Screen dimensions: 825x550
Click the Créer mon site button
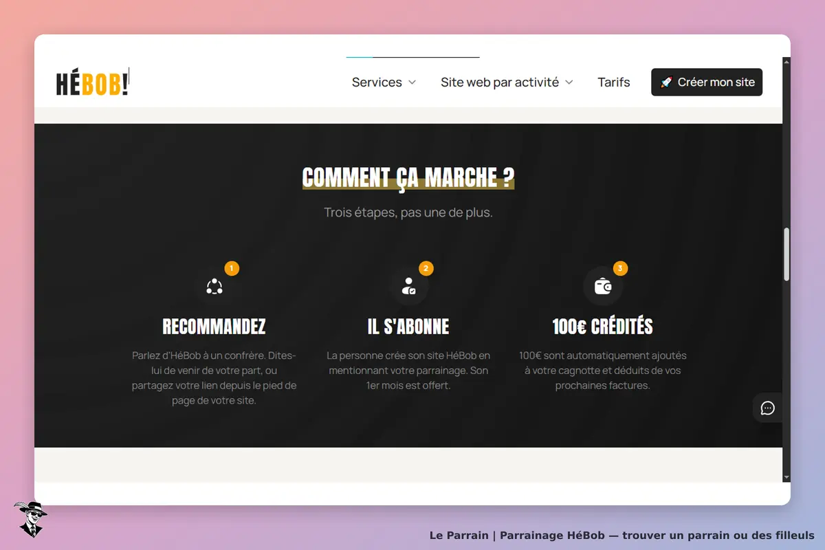coord(707,82)
